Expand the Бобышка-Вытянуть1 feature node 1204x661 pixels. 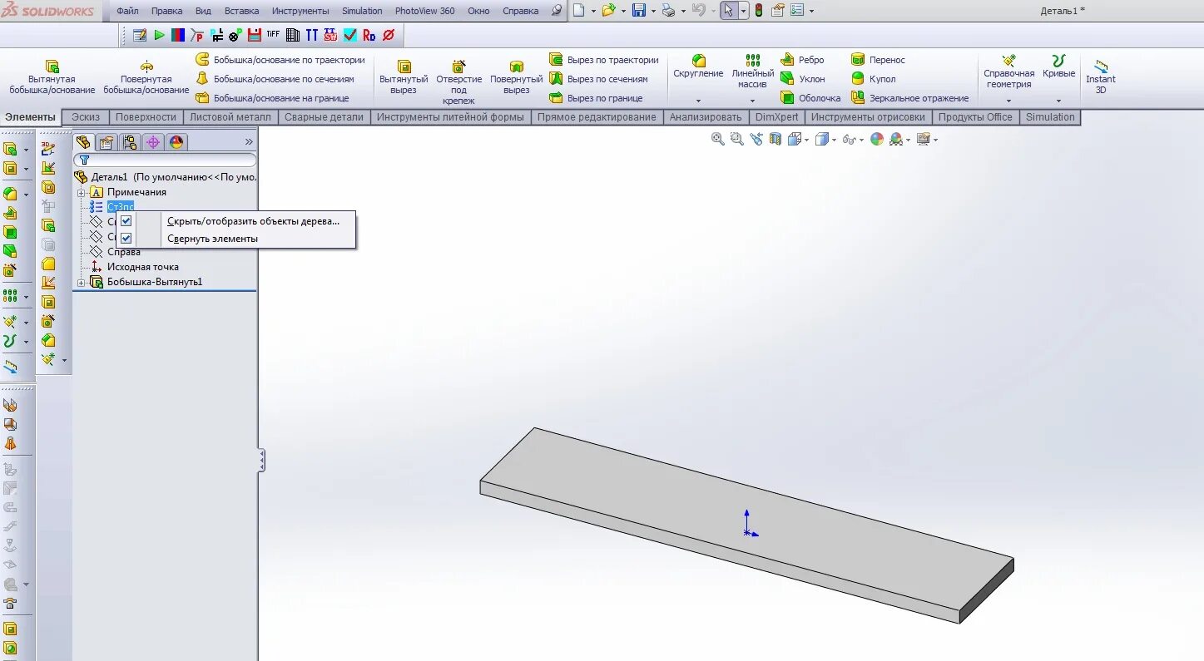pyautogui.click(x=80, y=281)
